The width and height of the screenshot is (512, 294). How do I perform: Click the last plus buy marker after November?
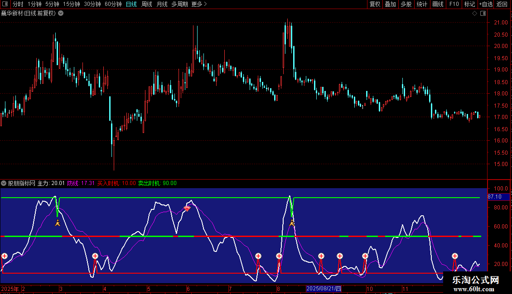tap(455, 256)
